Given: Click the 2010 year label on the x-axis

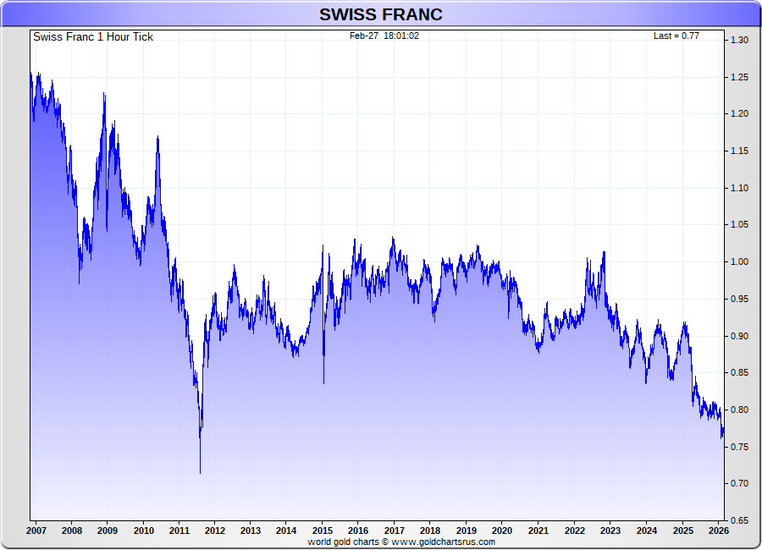Looking at the screenshot, I should [x=144, y=531].
